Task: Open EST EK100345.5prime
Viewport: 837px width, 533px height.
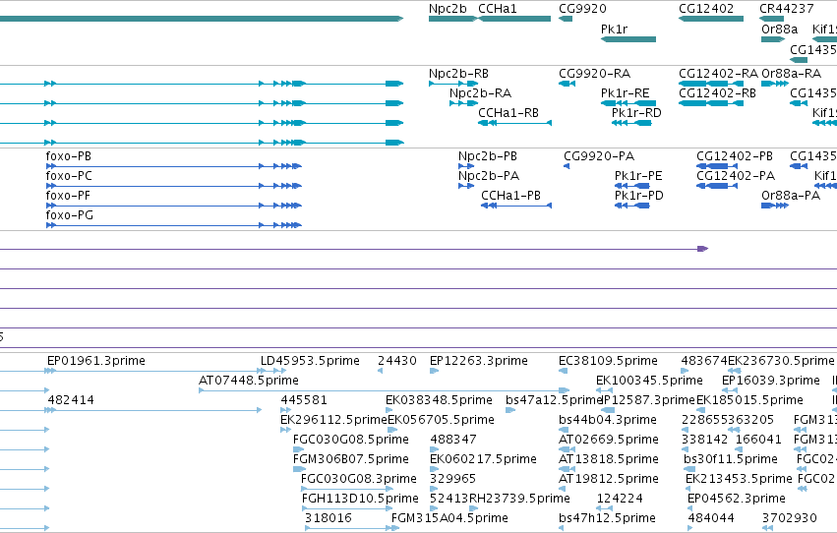Action: (x=649, y=381)
